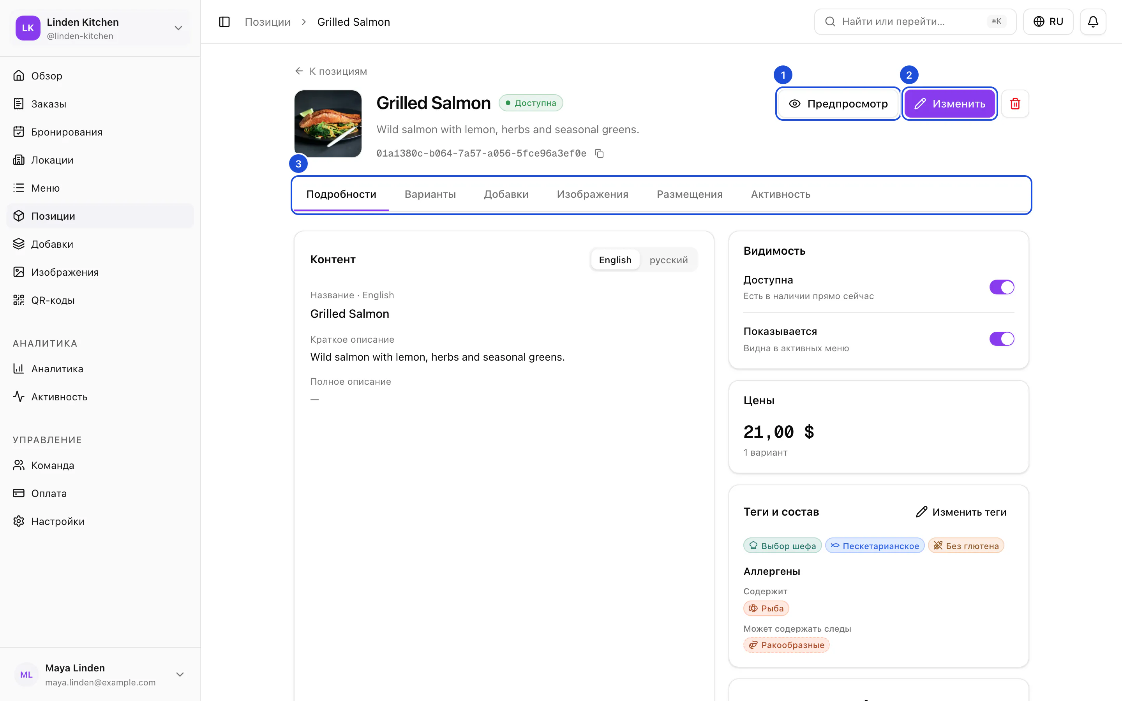The width and height of the screenshot is (1122, 701).
Task: Open Меню in the sidebar
Action: click(x=100, y=188)
